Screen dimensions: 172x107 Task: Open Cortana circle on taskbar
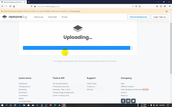[11, 105]
